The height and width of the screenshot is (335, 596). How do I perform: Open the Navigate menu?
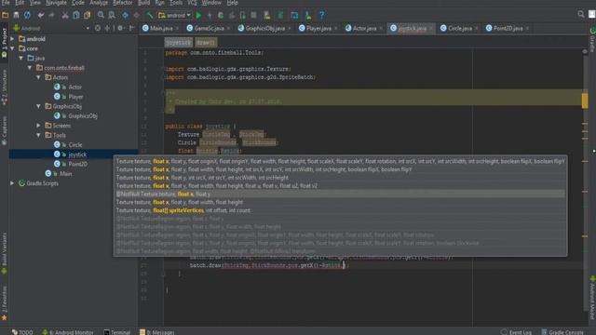pyautogui.click(x=56, y=3)
